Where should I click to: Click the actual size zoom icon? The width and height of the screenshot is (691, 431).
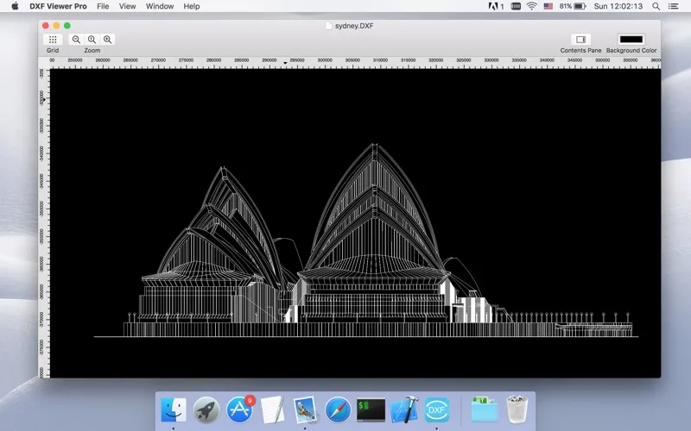point(92,40)
